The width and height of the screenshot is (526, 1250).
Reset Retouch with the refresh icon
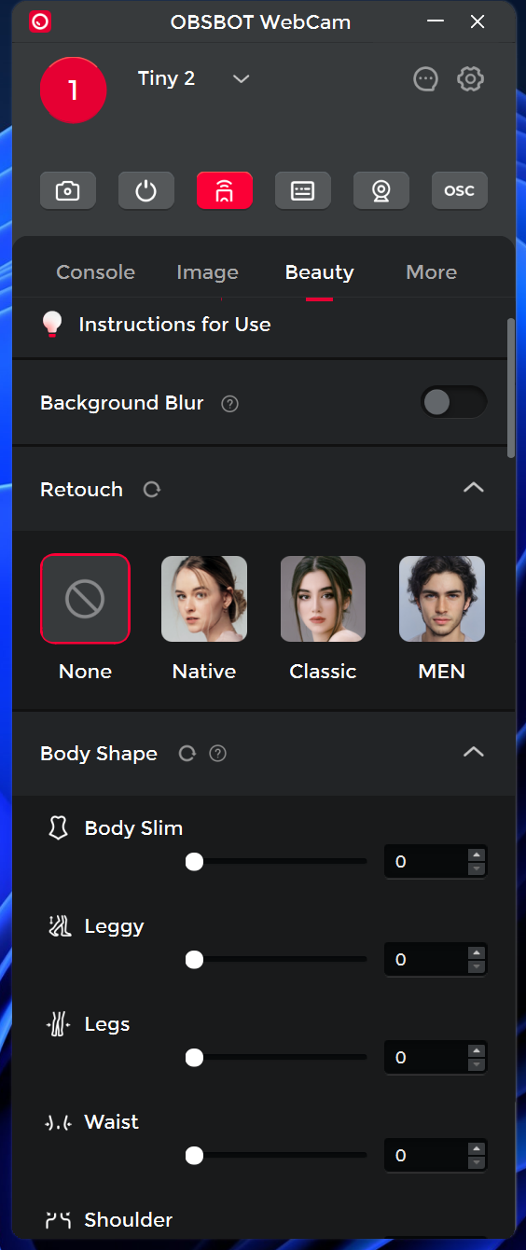[x=152, y=490]
